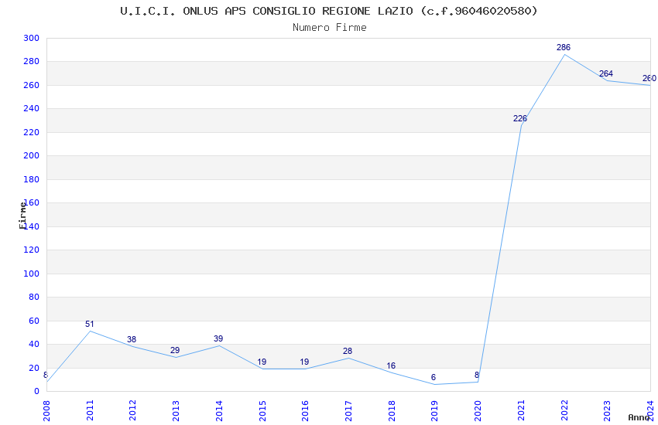Click the x-axis year 2020

(x=478, y=410)
